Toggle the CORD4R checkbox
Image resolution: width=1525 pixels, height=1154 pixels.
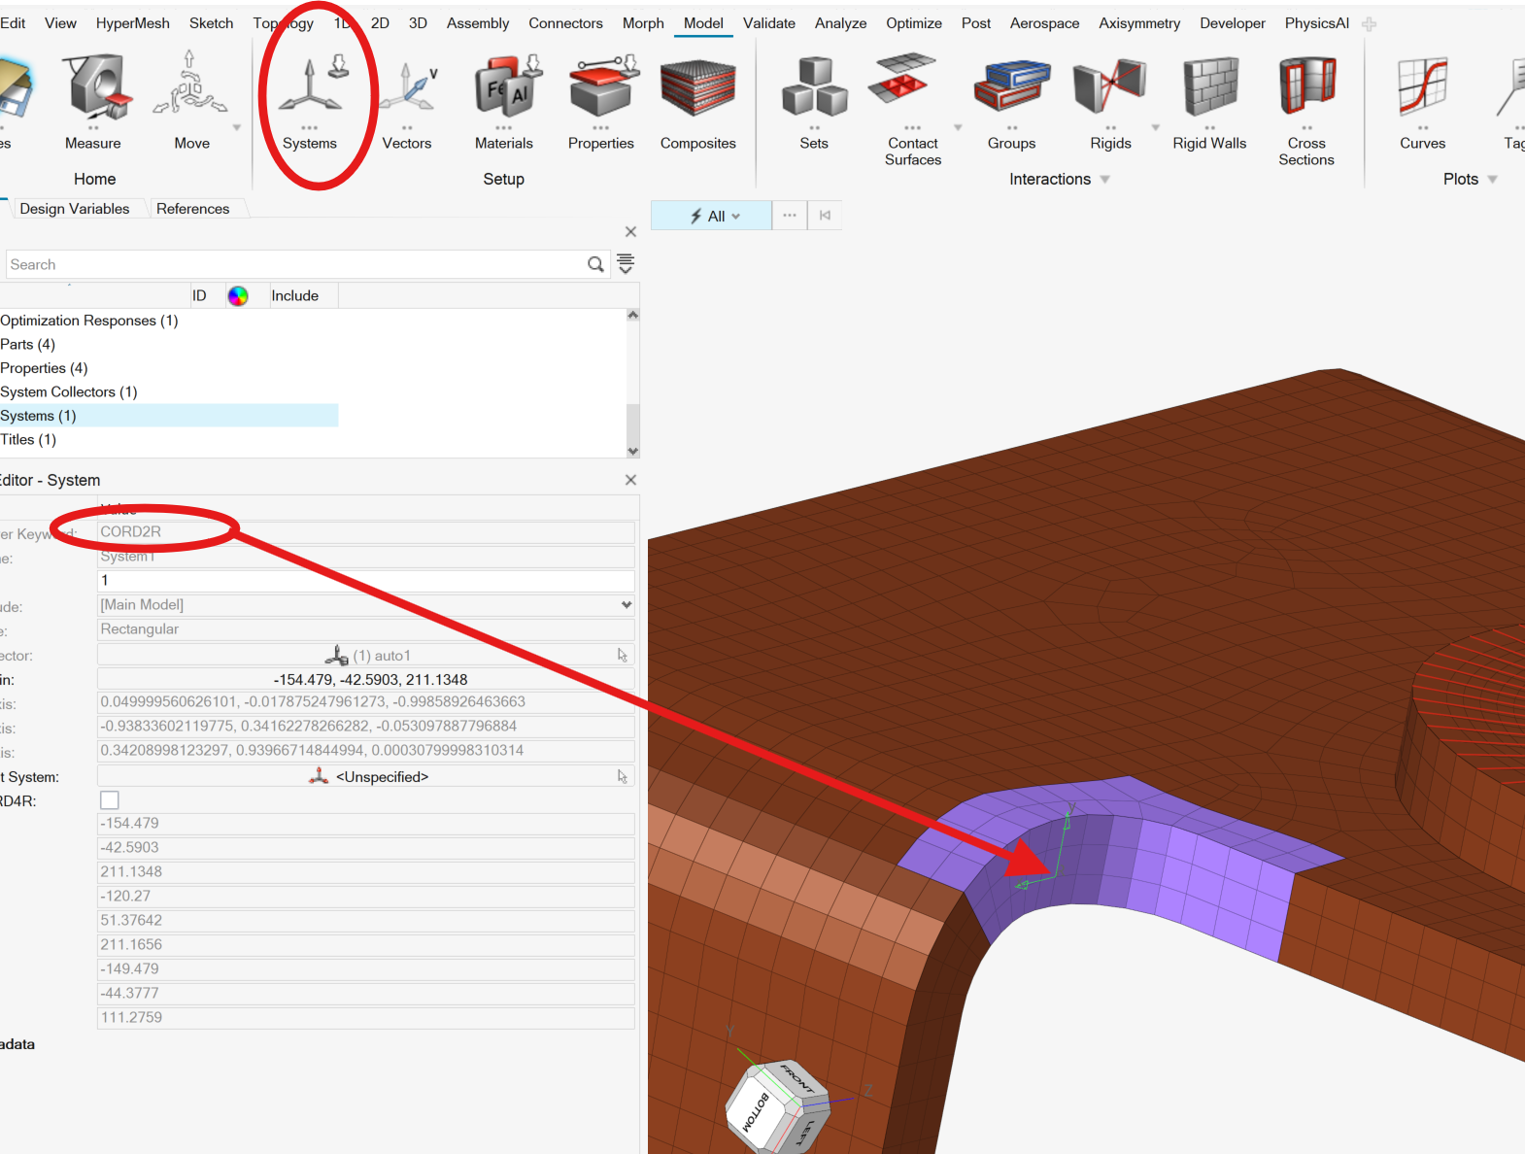pyautogui.click(x=110, y=800)
